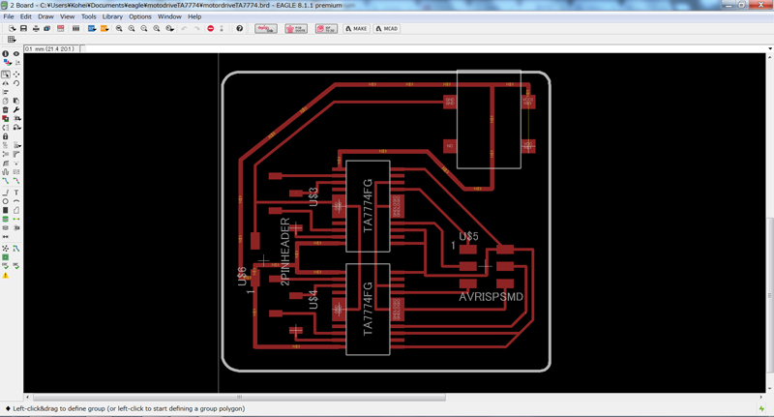Open the File menu
The width and height of the screenshot is (774, 417).
[9, 16]
